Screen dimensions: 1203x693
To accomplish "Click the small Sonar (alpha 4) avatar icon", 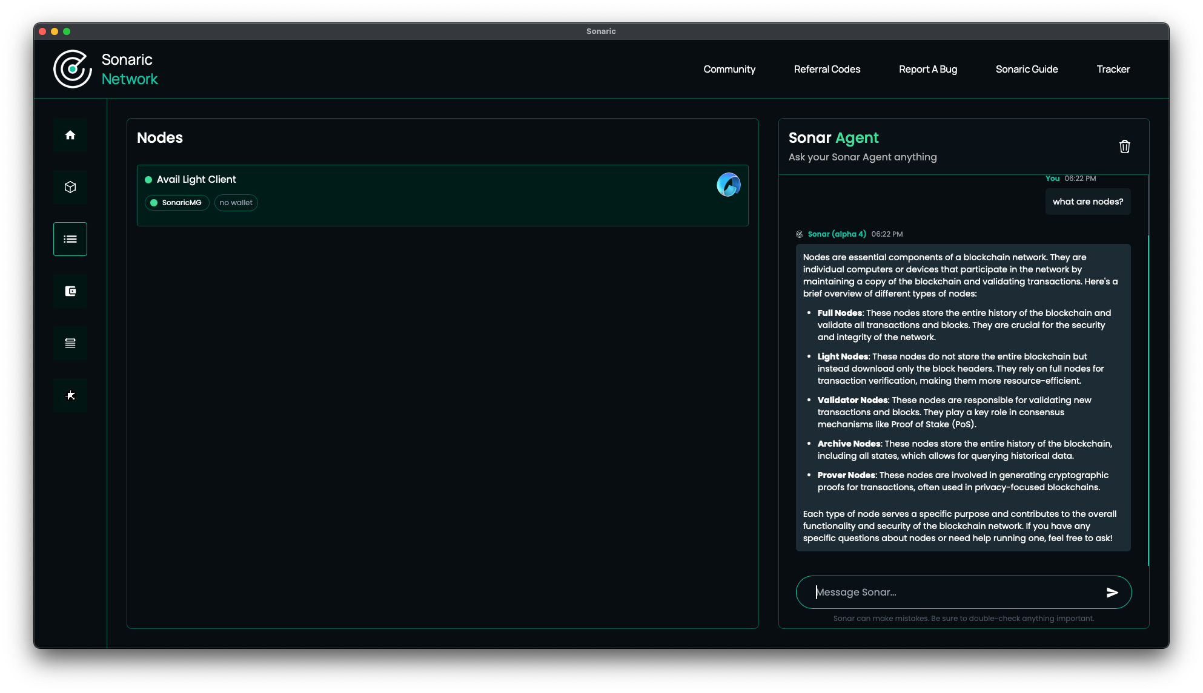I will 800,234.
